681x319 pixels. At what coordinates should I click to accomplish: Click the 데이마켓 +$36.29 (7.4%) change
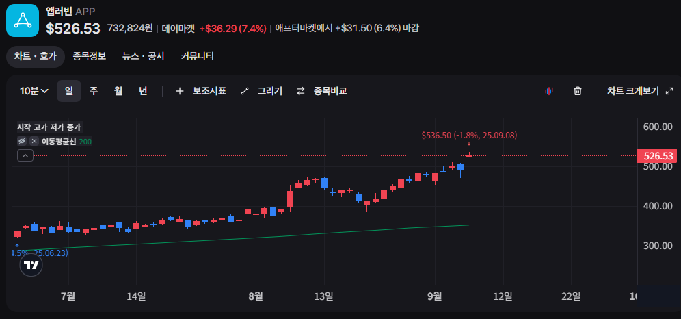click(x=214, y=29)
